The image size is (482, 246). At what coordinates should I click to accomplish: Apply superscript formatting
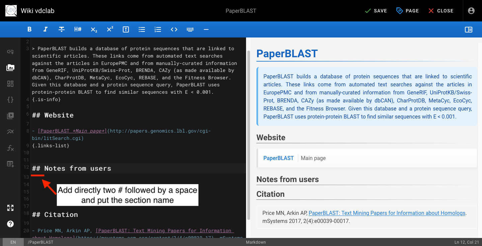[110, 29]
